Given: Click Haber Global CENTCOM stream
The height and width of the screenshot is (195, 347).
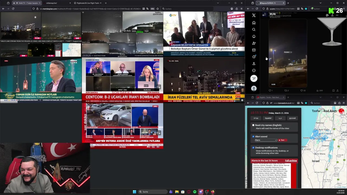Looking at the screenshot, I should coord(123,79).
